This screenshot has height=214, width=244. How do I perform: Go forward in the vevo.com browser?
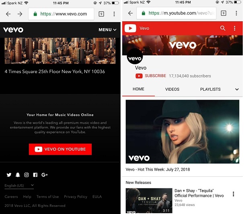(x=20, y=14)
